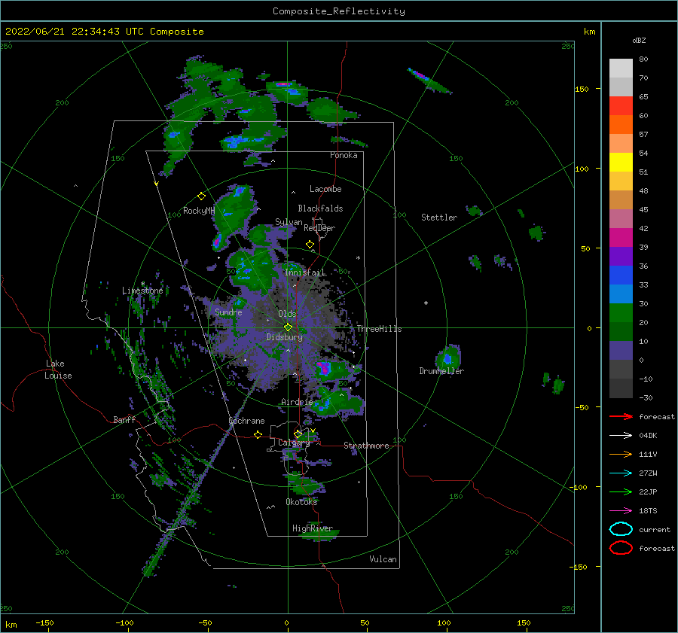Click the Drumheller map label

point(441,371)
